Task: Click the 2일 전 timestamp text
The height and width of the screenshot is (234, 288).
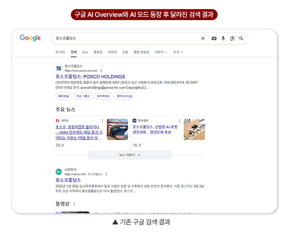Action: (60, 145)
